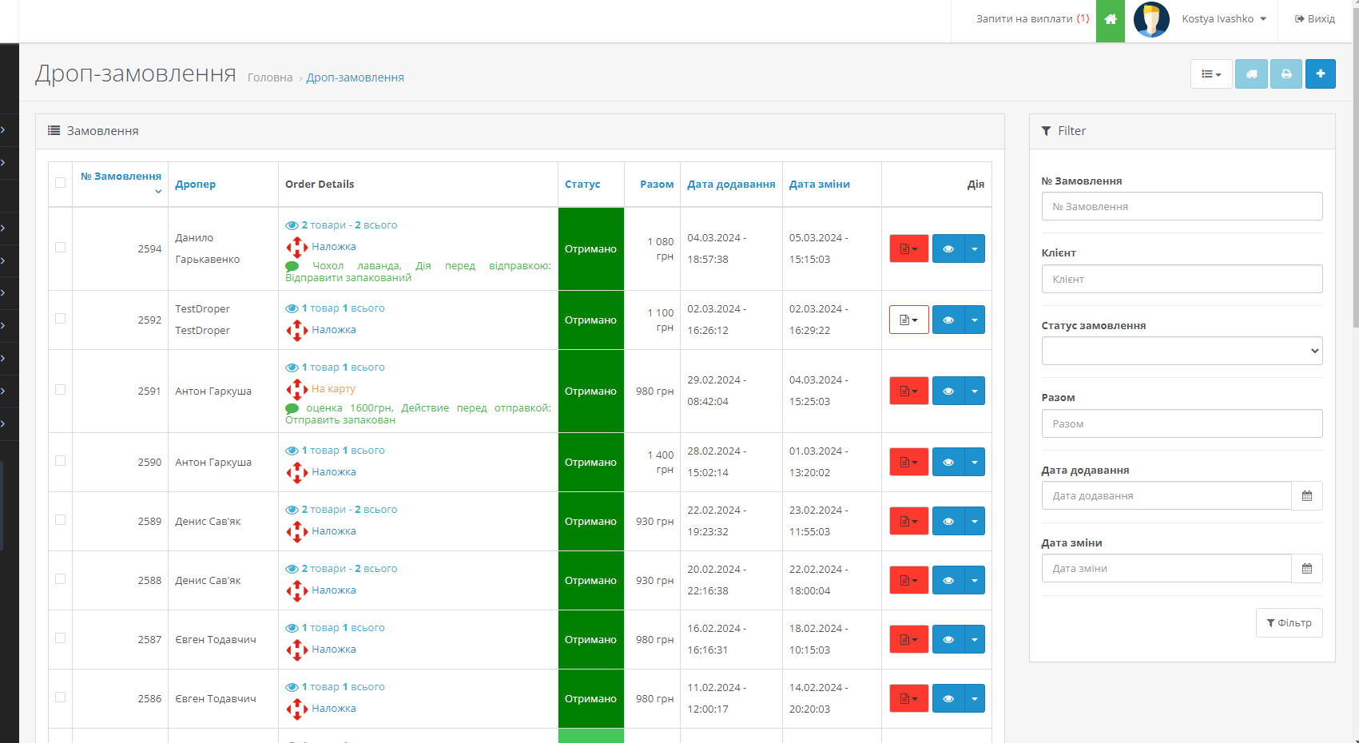Open document menu for order 2592
Image resolution: width=1359 pixels, height=743 pixels.
(908, 320)
